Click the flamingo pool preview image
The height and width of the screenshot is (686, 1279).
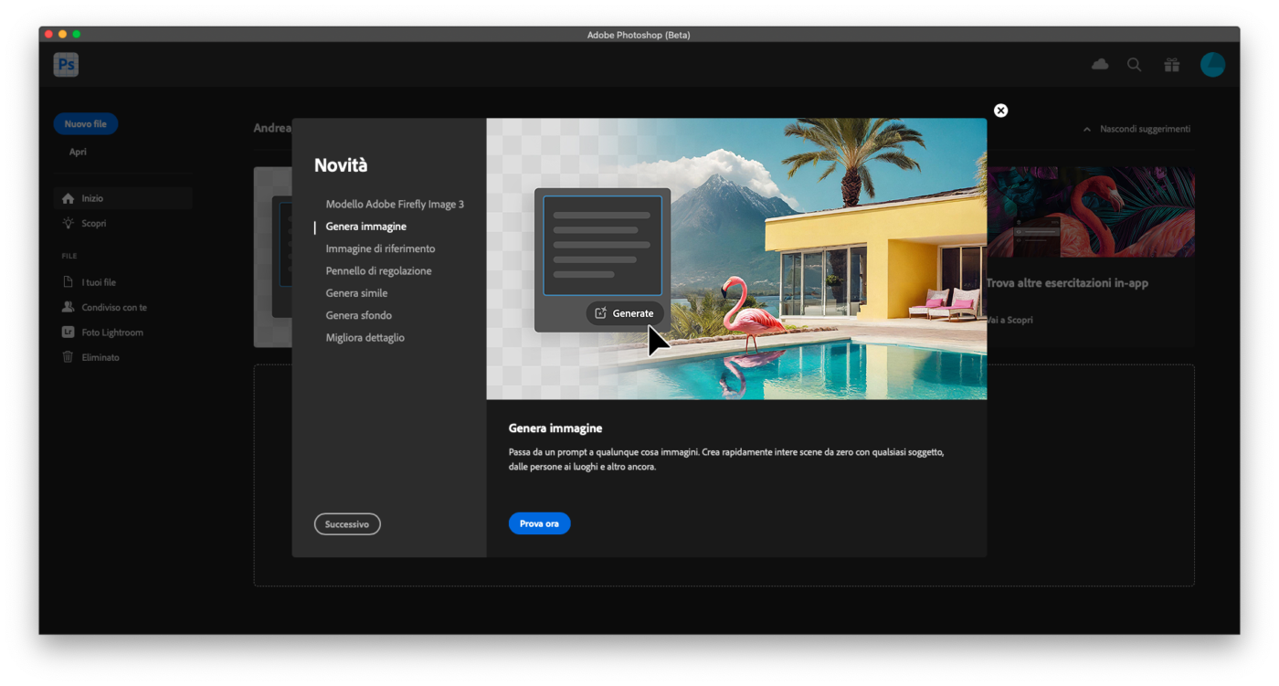[x=736, y=259]
